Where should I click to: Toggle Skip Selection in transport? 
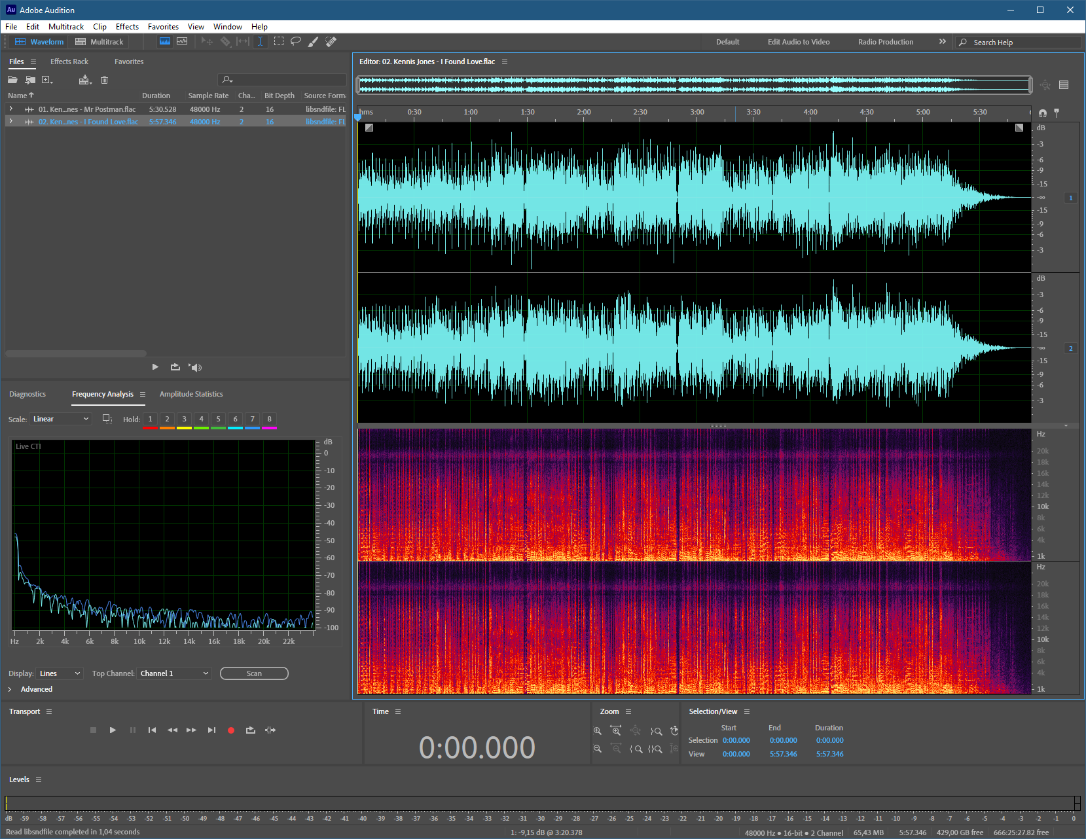[x=270, y=730]
